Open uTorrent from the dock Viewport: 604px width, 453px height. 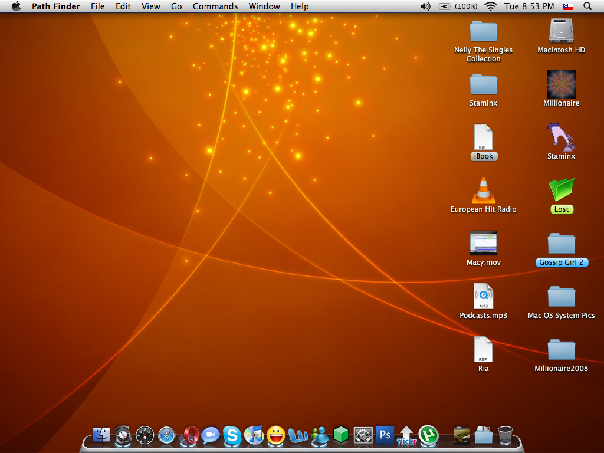pos(428,435)
